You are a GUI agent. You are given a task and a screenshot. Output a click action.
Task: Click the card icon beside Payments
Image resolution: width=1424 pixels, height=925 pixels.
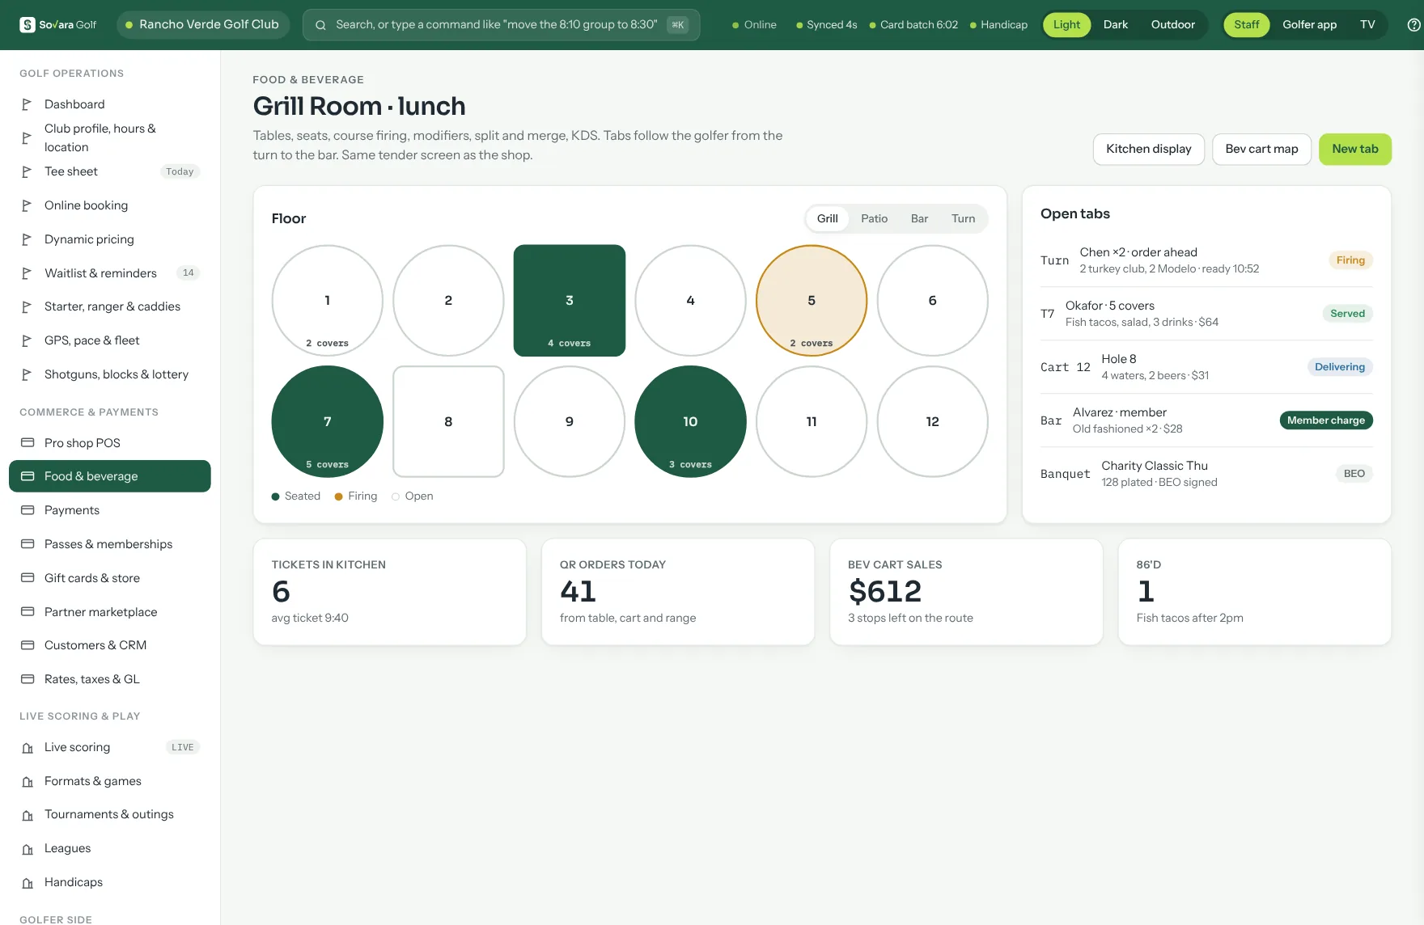click(x=28, y=510)
